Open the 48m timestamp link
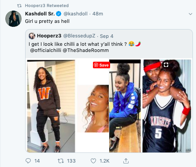The image size is (196, 167). (98, 14)
